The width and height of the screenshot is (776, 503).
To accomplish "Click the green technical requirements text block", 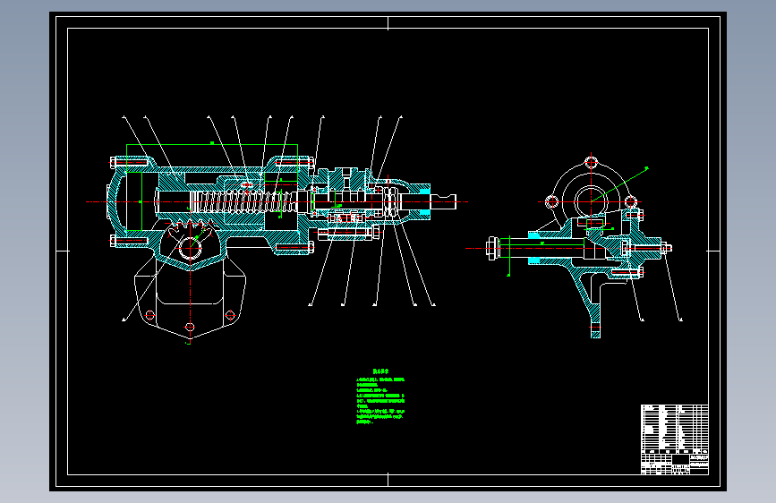I will click(380, 396).
